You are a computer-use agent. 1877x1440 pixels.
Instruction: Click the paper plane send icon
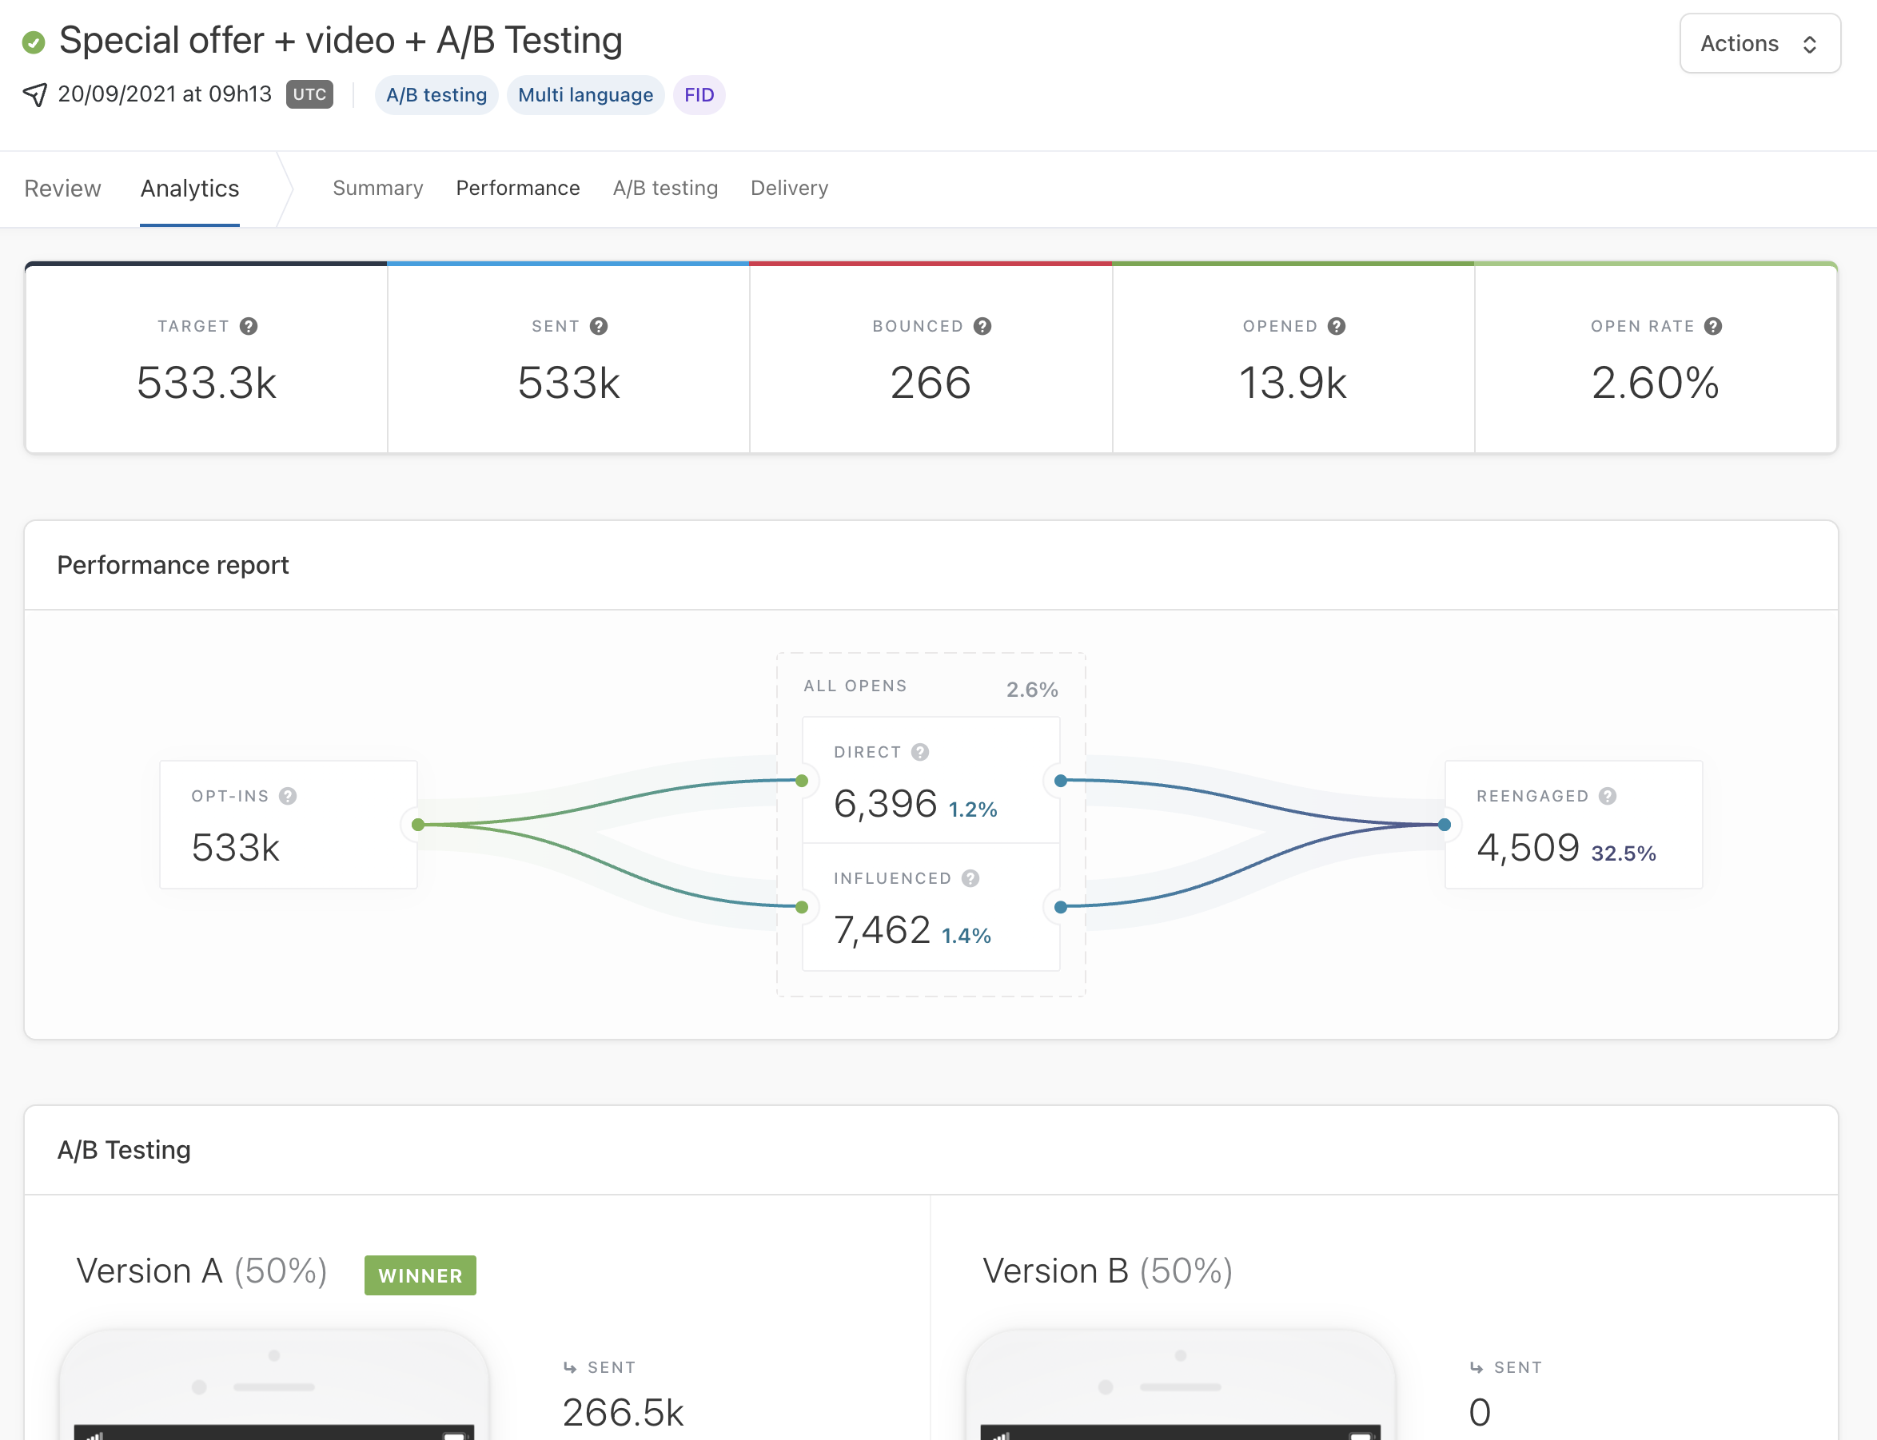coord(35,94)
